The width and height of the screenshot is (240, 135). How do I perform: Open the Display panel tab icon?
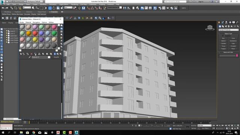234,22
